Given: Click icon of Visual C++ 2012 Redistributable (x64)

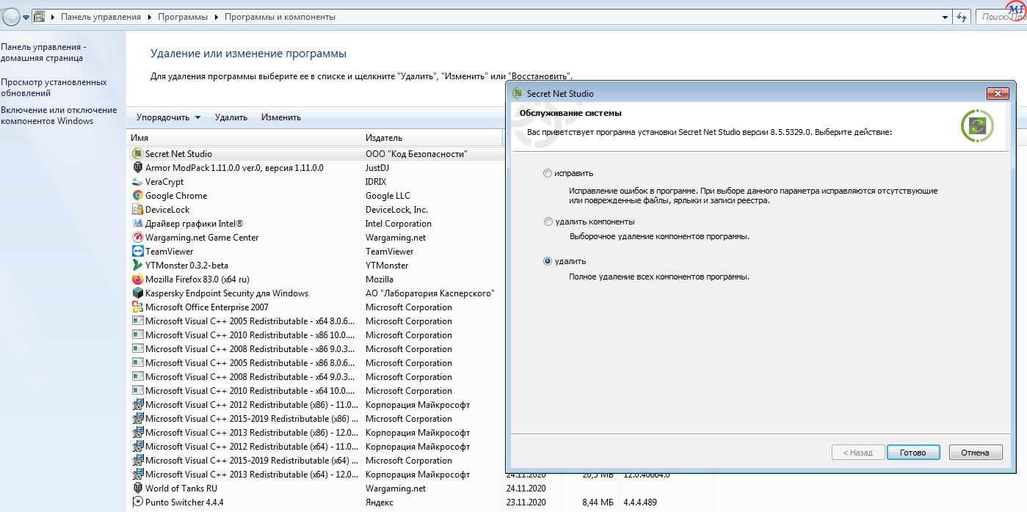Looking at the screenshot, I should pyautogui.click(x=137, y=447).
